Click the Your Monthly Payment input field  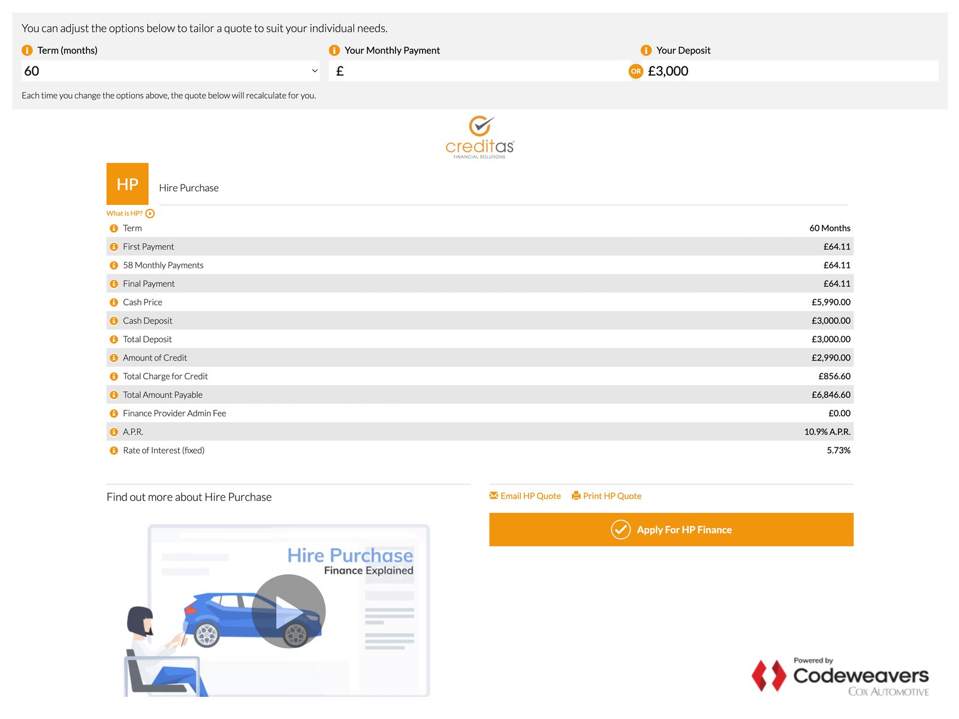pyautogui.click(x=478, y=71)
